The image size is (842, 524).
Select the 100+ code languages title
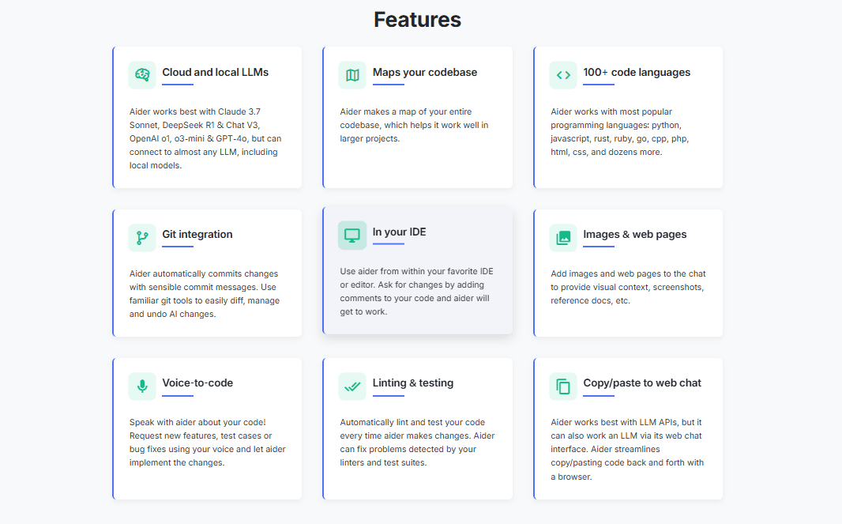pyautogui.click(x=636, y=72)
